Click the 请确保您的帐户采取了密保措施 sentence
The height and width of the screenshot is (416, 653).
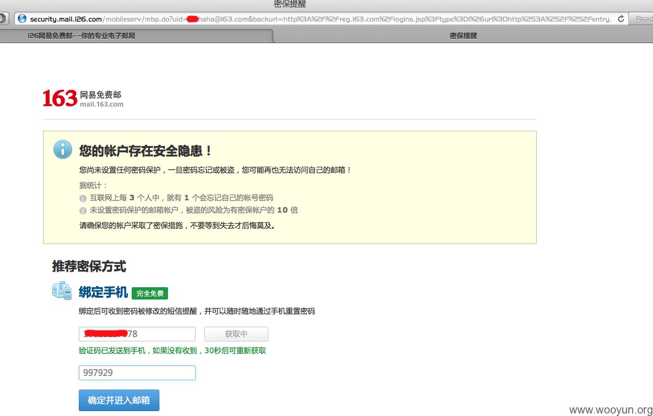[177, 226]
